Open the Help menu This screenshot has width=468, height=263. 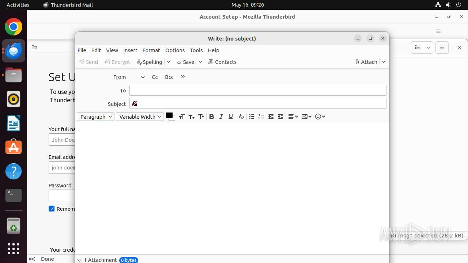[x=214, y=50]
